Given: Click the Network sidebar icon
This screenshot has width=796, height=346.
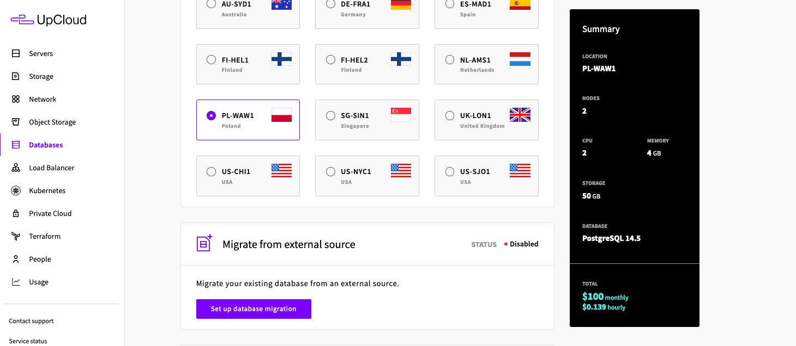Looking at the screenshot, I should (16, 99).
